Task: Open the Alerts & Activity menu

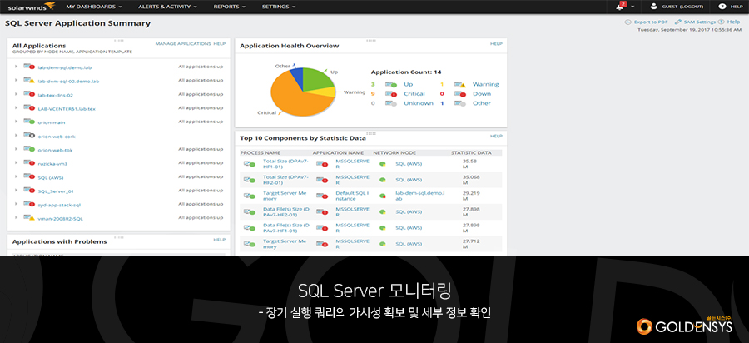Action: [x=167, y=7]
